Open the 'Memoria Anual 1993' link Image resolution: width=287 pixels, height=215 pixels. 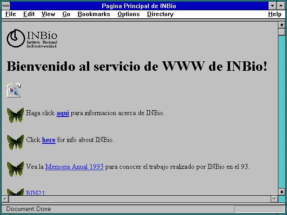coord(74,167)
